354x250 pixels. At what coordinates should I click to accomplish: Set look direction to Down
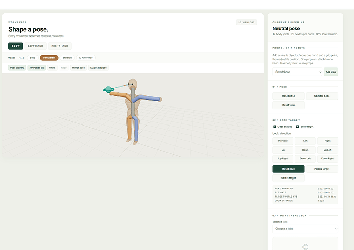[305, 150]
